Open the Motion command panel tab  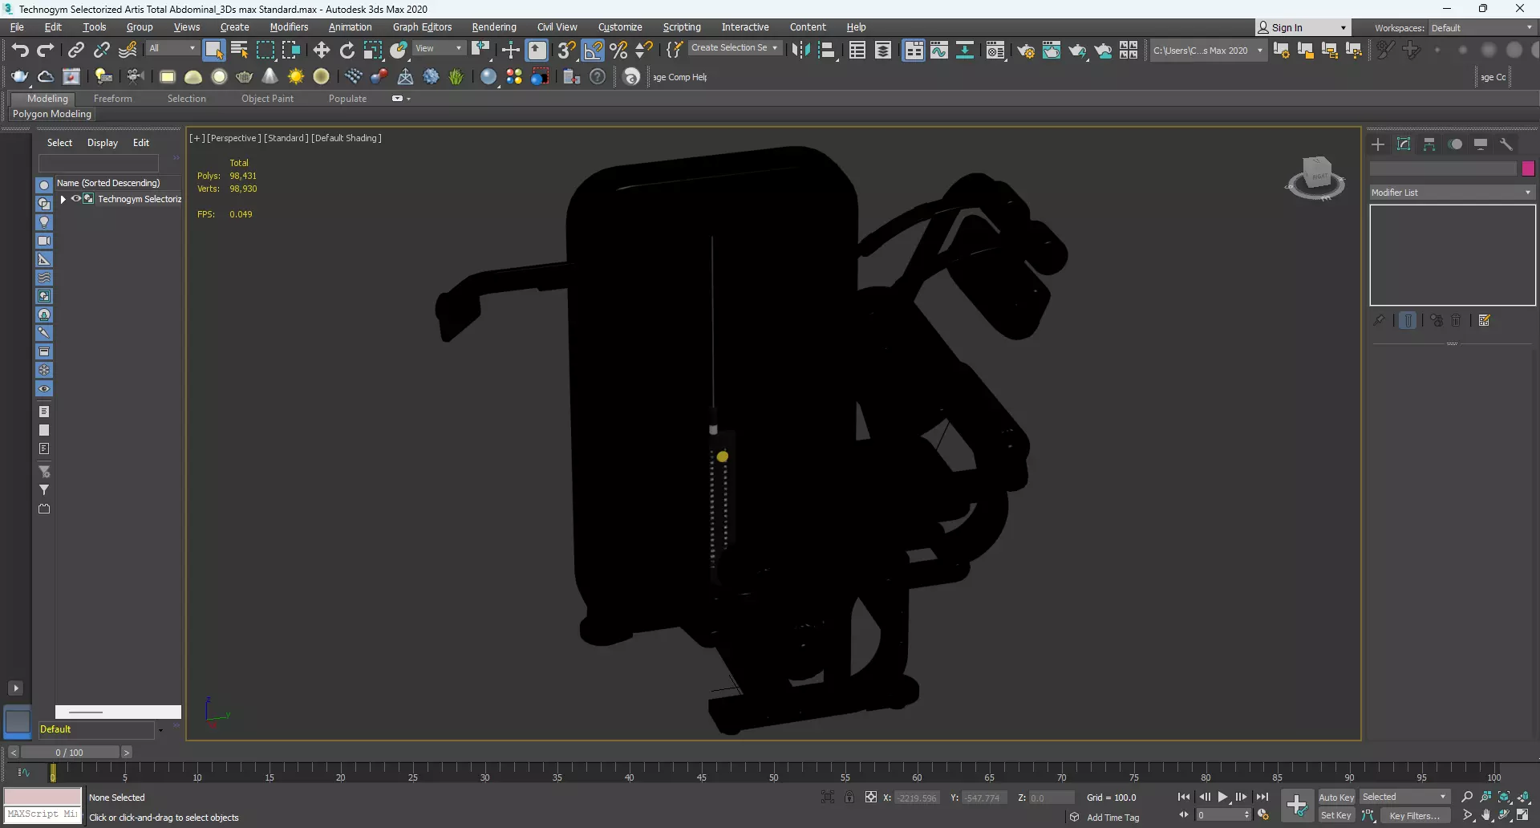coord(1455,144)
